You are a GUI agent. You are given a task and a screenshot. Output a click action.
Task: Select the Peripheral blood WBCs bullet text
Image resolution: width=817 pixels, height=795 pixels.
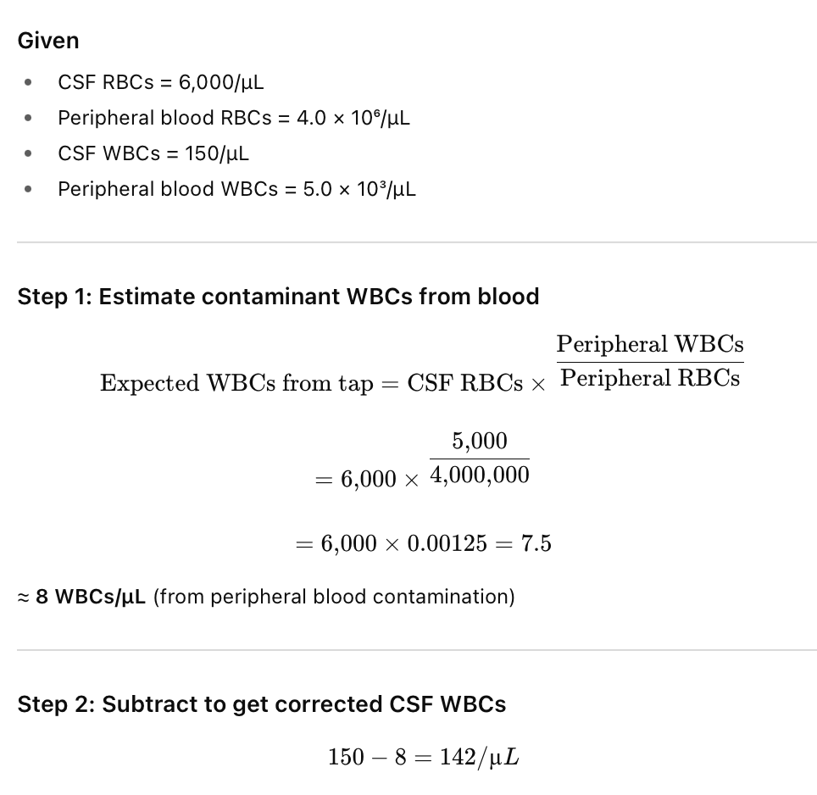236,189
